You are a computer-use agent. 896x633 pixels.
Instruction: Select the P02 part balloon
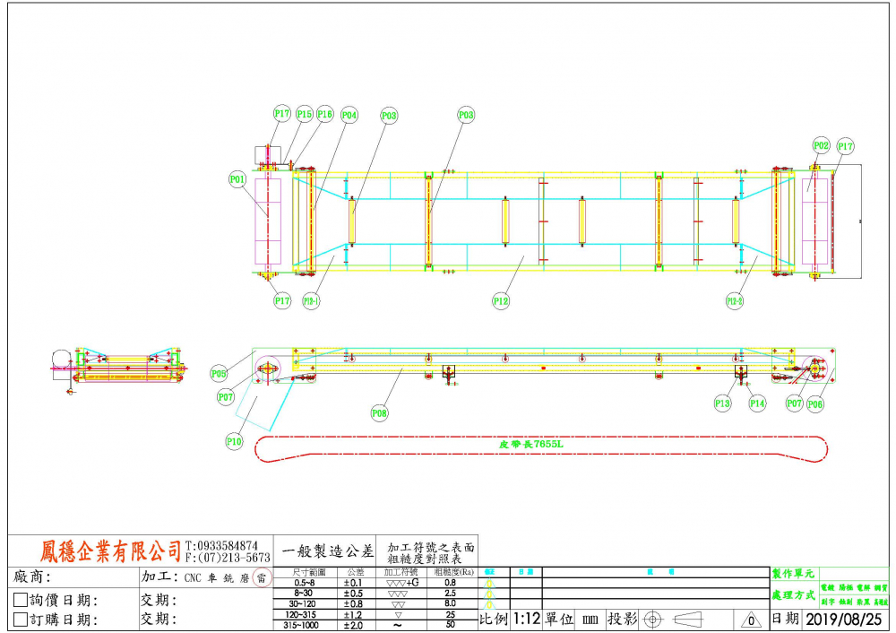(x=821, y=144)
